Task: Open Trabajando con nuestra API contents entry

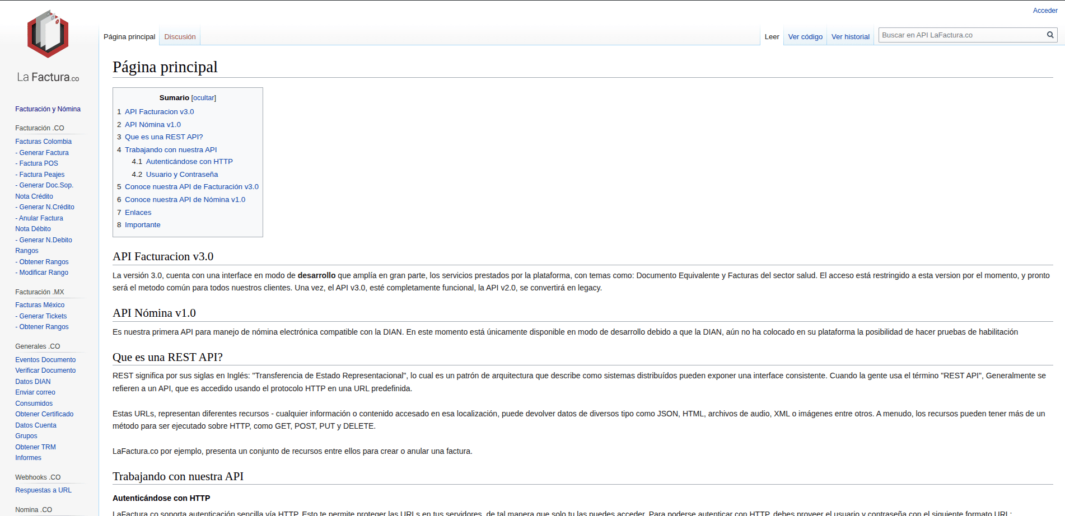Action: (171, 150)
